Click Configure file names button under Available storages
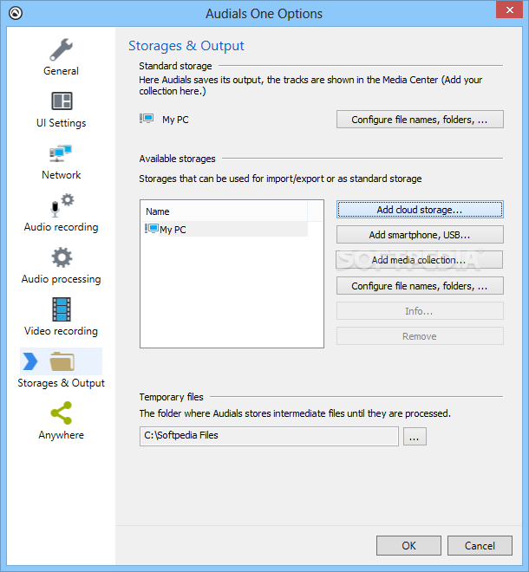The image size is (529, 572). tap(420, 286)
